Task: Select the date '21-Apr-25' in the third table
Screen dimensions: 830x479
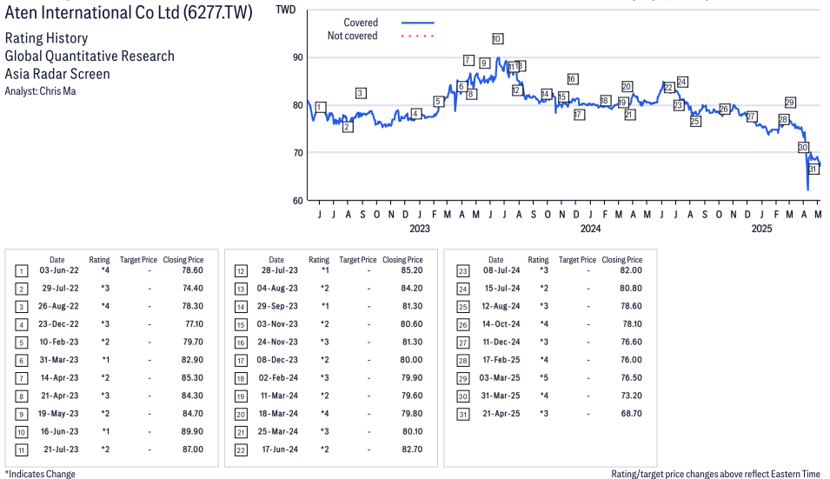Action: point(501,414)
